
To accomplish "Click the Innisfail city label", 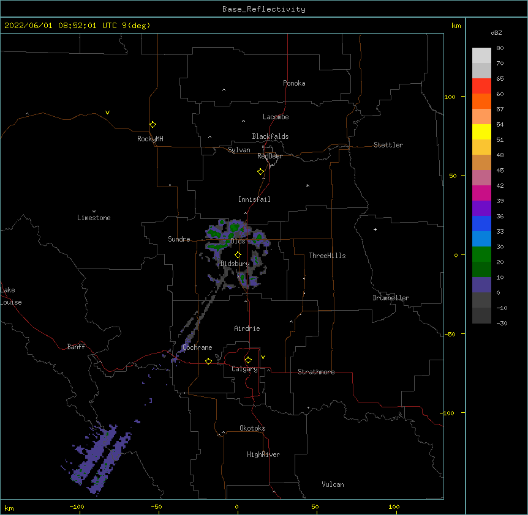I will (254, 199).
